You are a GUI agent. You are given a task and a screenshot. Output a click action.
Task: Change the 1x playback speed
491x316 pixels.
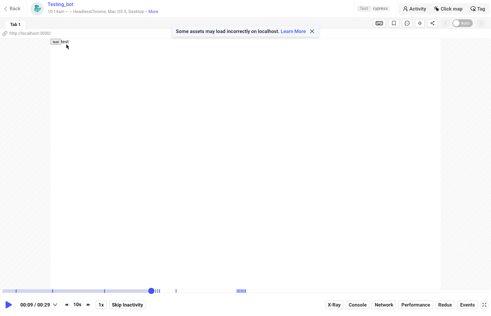[101, 305]
